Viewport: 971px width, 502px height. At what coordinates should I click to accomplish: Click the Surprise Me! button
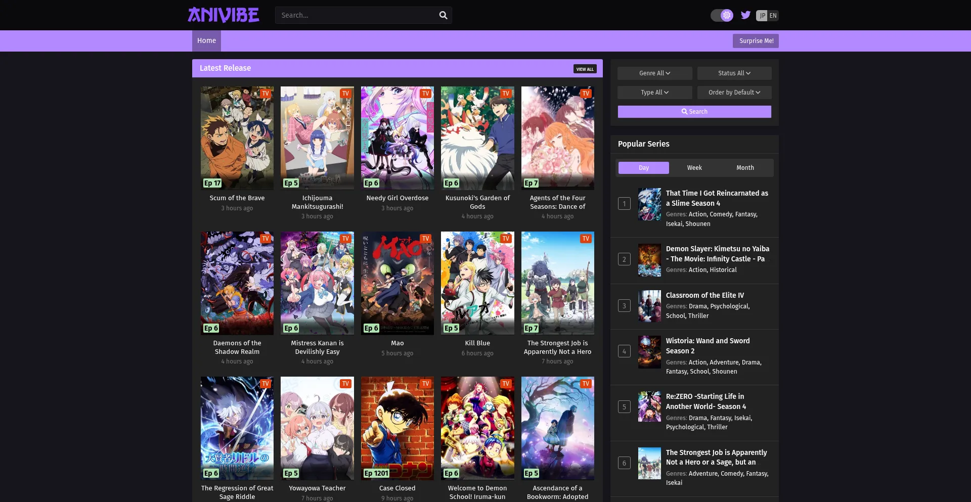[756, 41]
